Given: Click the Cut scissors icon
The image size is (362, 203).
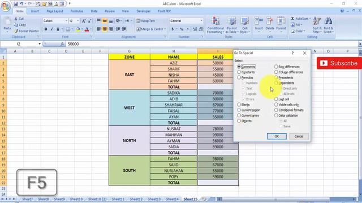Looking at the screenshot, I should tap(16, 19).
